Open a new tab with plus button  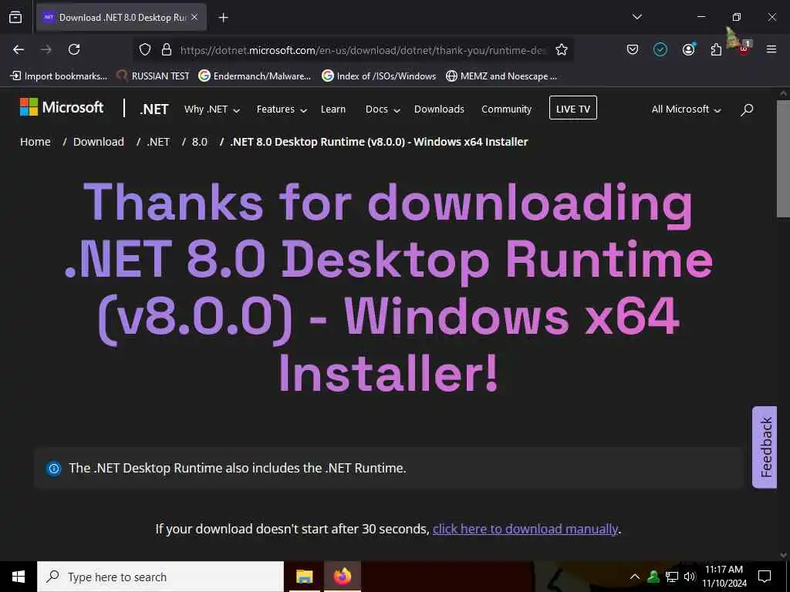tap(223, 18)
